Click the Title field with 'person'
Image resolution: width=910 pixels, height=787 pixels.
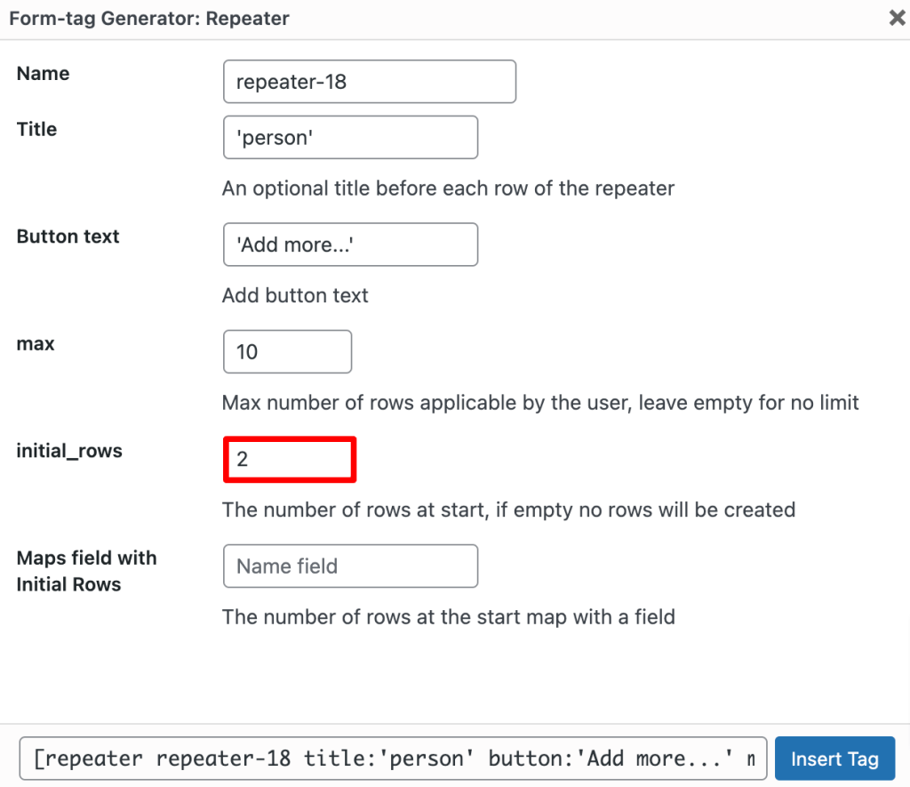coord(349,137)
